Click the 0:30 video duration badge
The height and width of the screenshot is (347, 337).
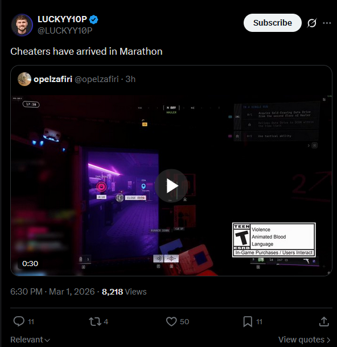coord(30,264)
